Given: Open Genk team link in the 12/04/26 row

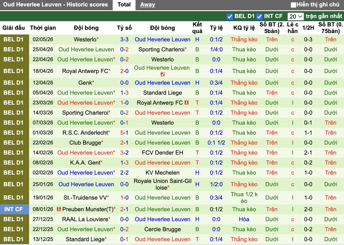Looking at the screenshot, I should (85, 83).
